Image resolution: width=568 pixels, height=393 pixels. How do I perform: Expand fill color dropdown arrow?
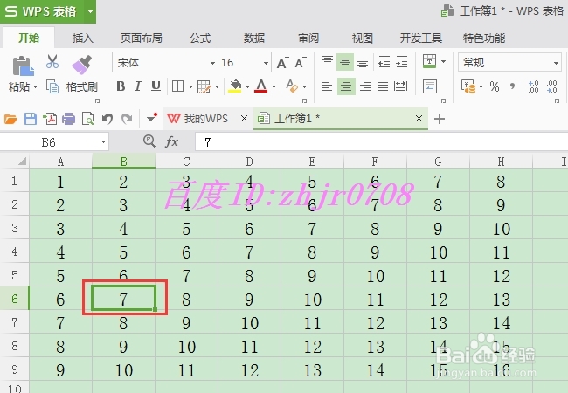(x=248, y=86)
